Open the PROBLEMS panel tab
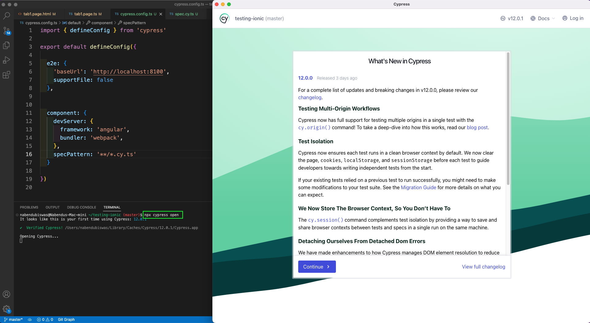This screenshot has width=590, height=323. [x=29, y=207]
